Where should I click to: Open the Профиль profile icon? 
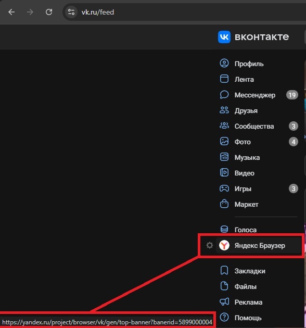point(224,63)
